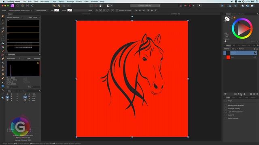Open the Adjustments icon in Layers panel
This screenshot has width=259, height=145.
point(238,94)
